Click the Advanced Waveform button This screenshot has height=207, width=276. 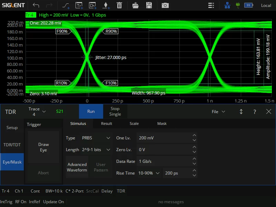tap(77, 167)
